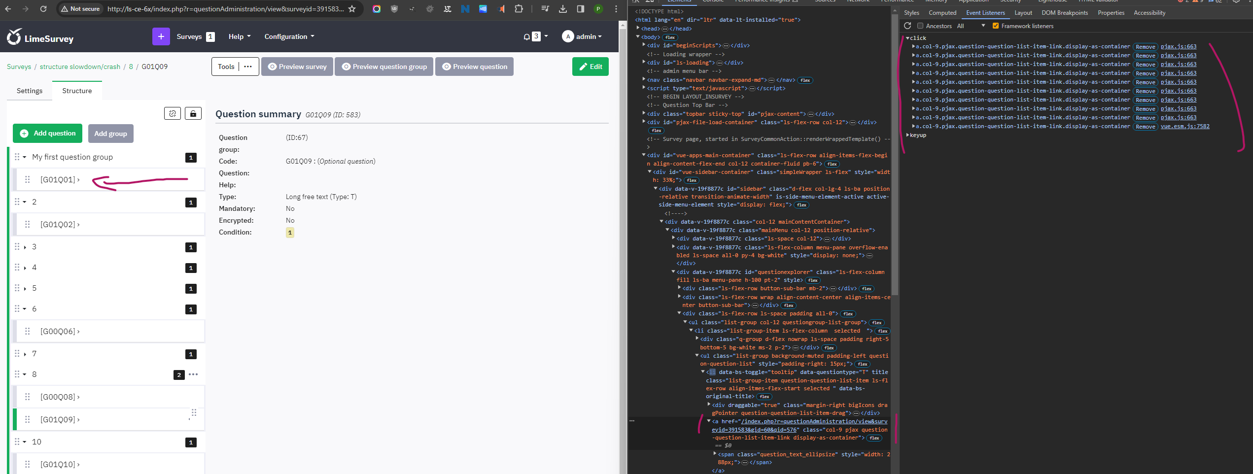Viewport: 1253px width, 474px height.
Task: Open the Computed tab in DevTools
Action: [x=942, y=13]
